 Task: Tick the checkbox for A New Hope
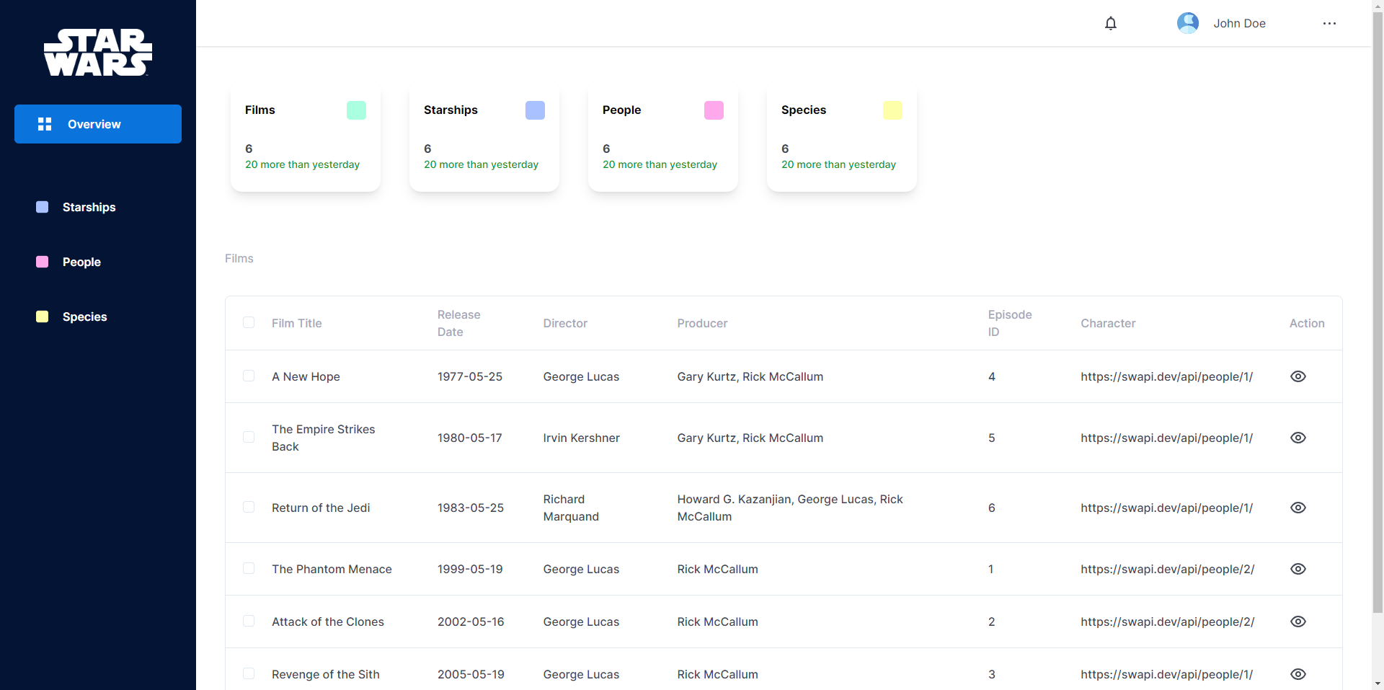249,376
